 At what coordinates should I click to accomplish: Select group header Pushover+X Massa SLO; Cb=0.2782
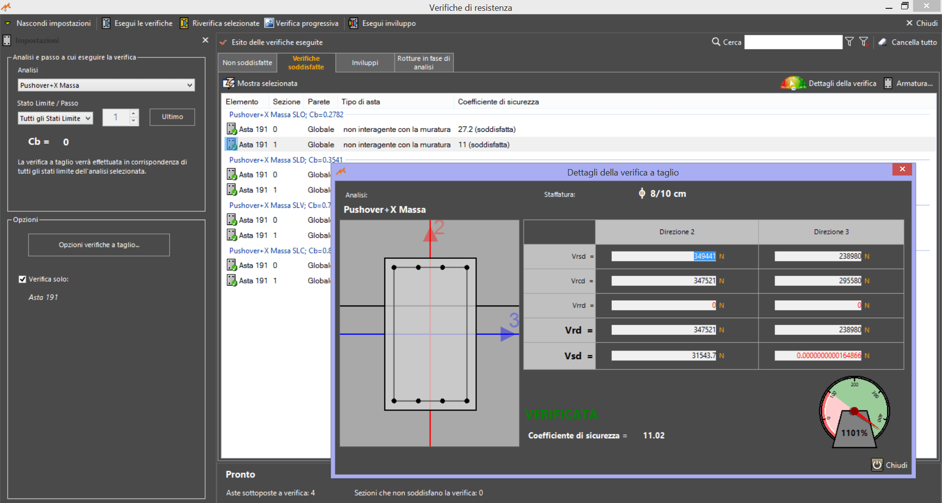pyautogui.click(x=287, y=114)
